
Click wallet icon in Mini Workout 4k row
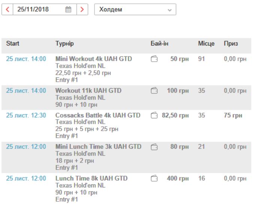point(154,59)
